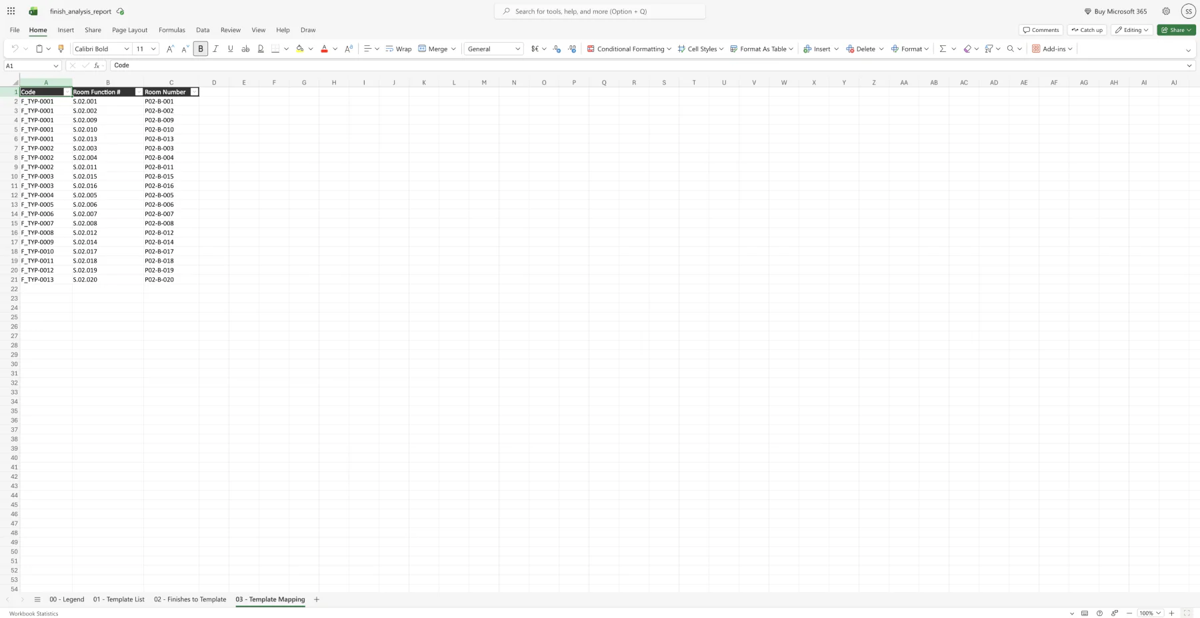Open the General number format dropdown
Image resolution: width=1200 pixels, height=618 pixels.
click(517, 48)
